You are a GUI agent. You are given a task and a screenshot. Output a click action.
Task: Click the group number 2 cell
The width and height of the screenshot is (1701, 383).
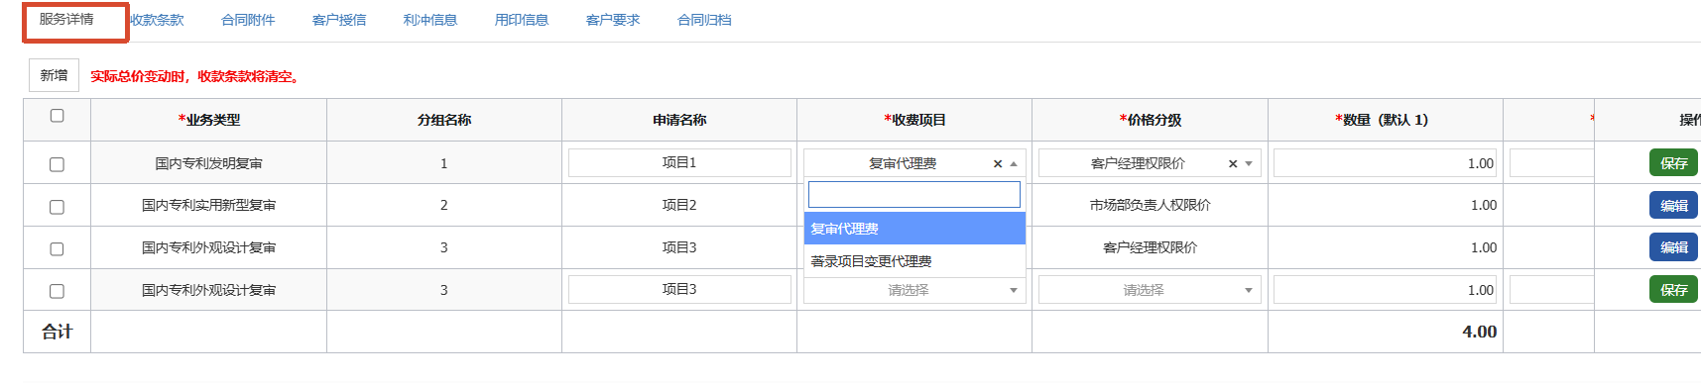[x=444, y=205]
